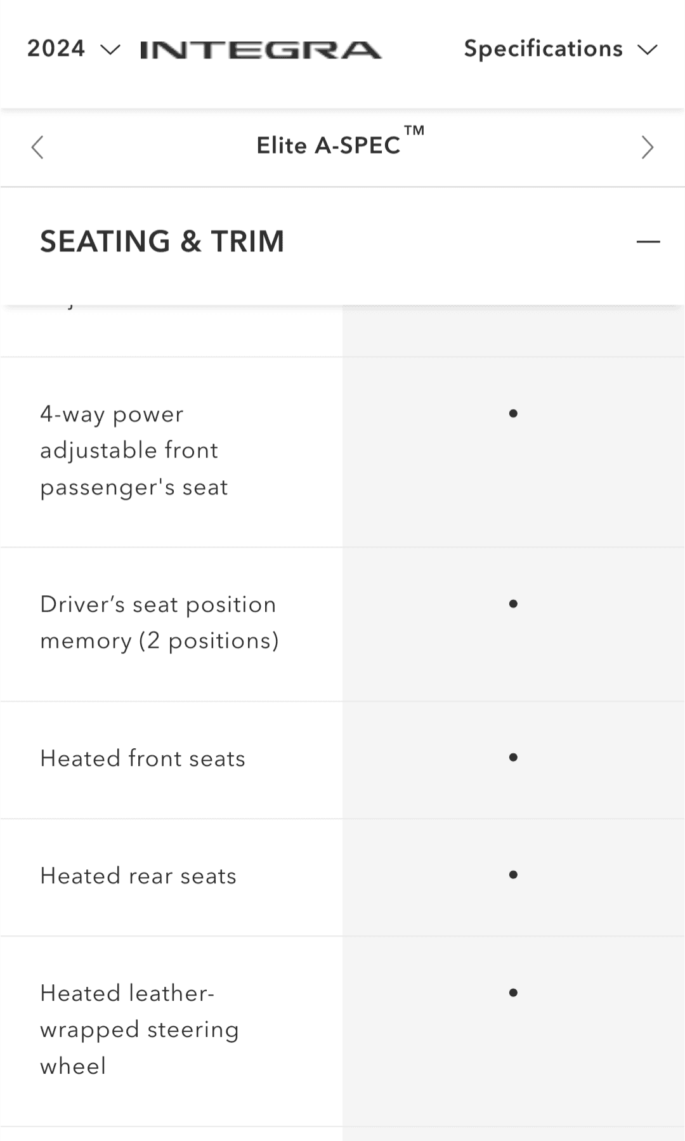Click the bullet dot for Heated rear seats

pos(513,874)
